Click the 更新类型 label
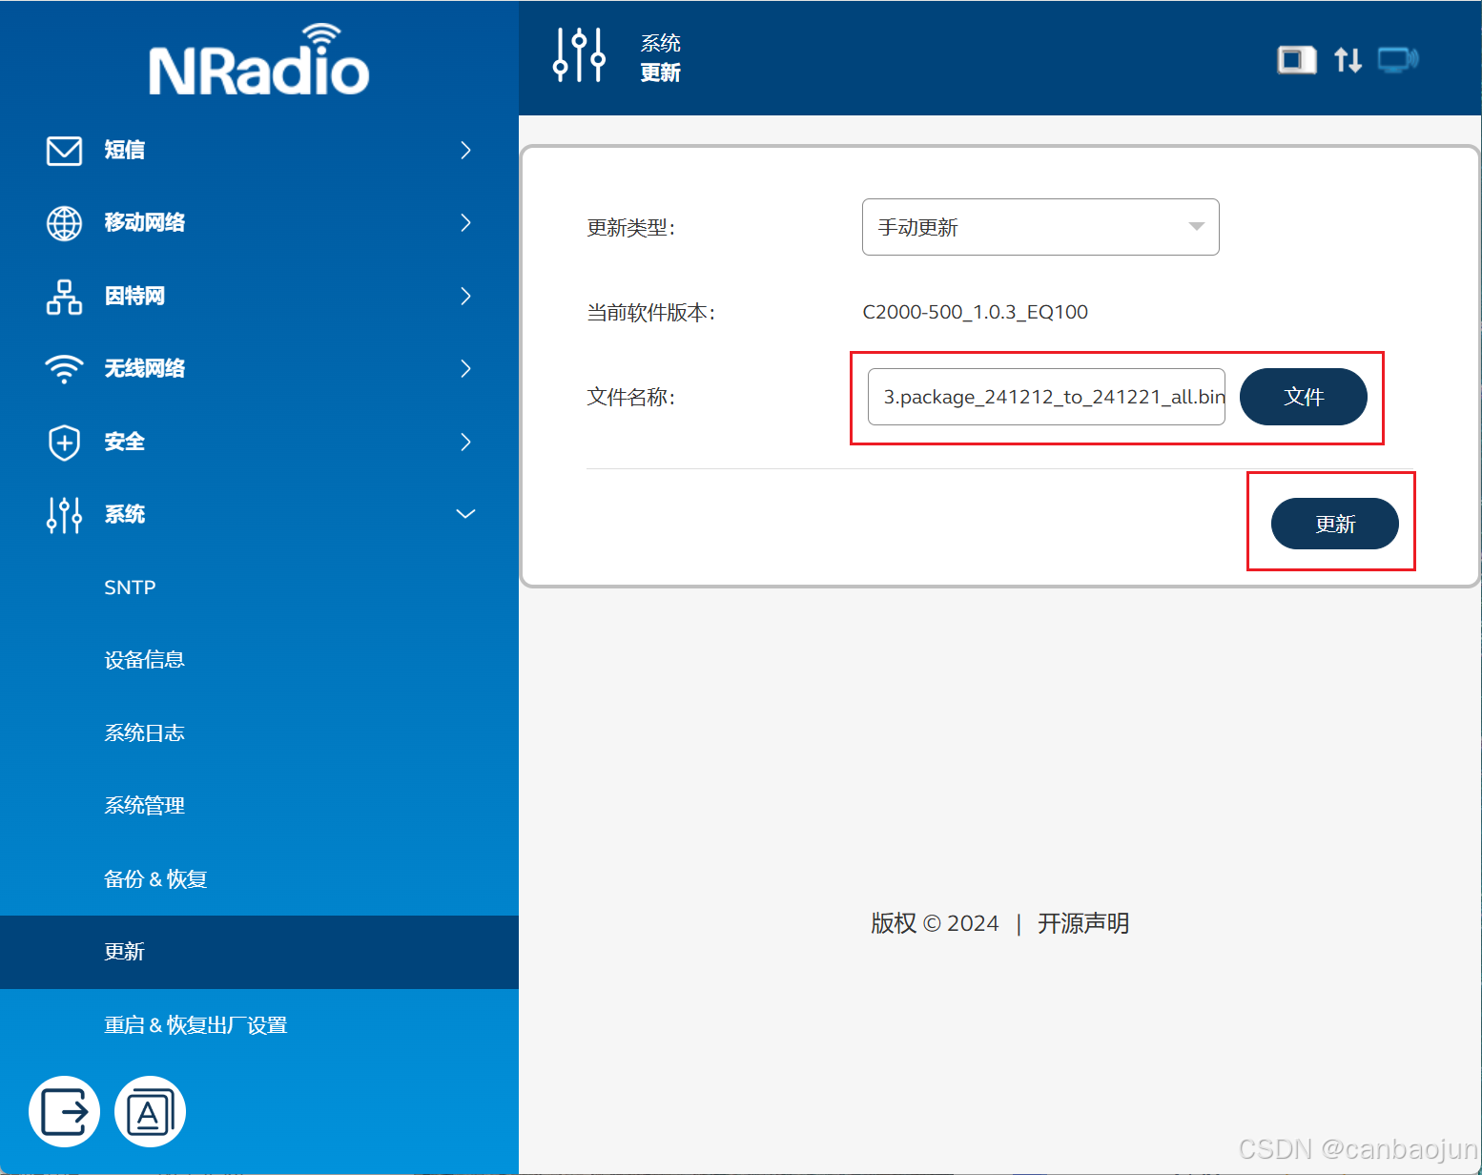This screenshot has height=1175, width=1482. coord(630,228)
